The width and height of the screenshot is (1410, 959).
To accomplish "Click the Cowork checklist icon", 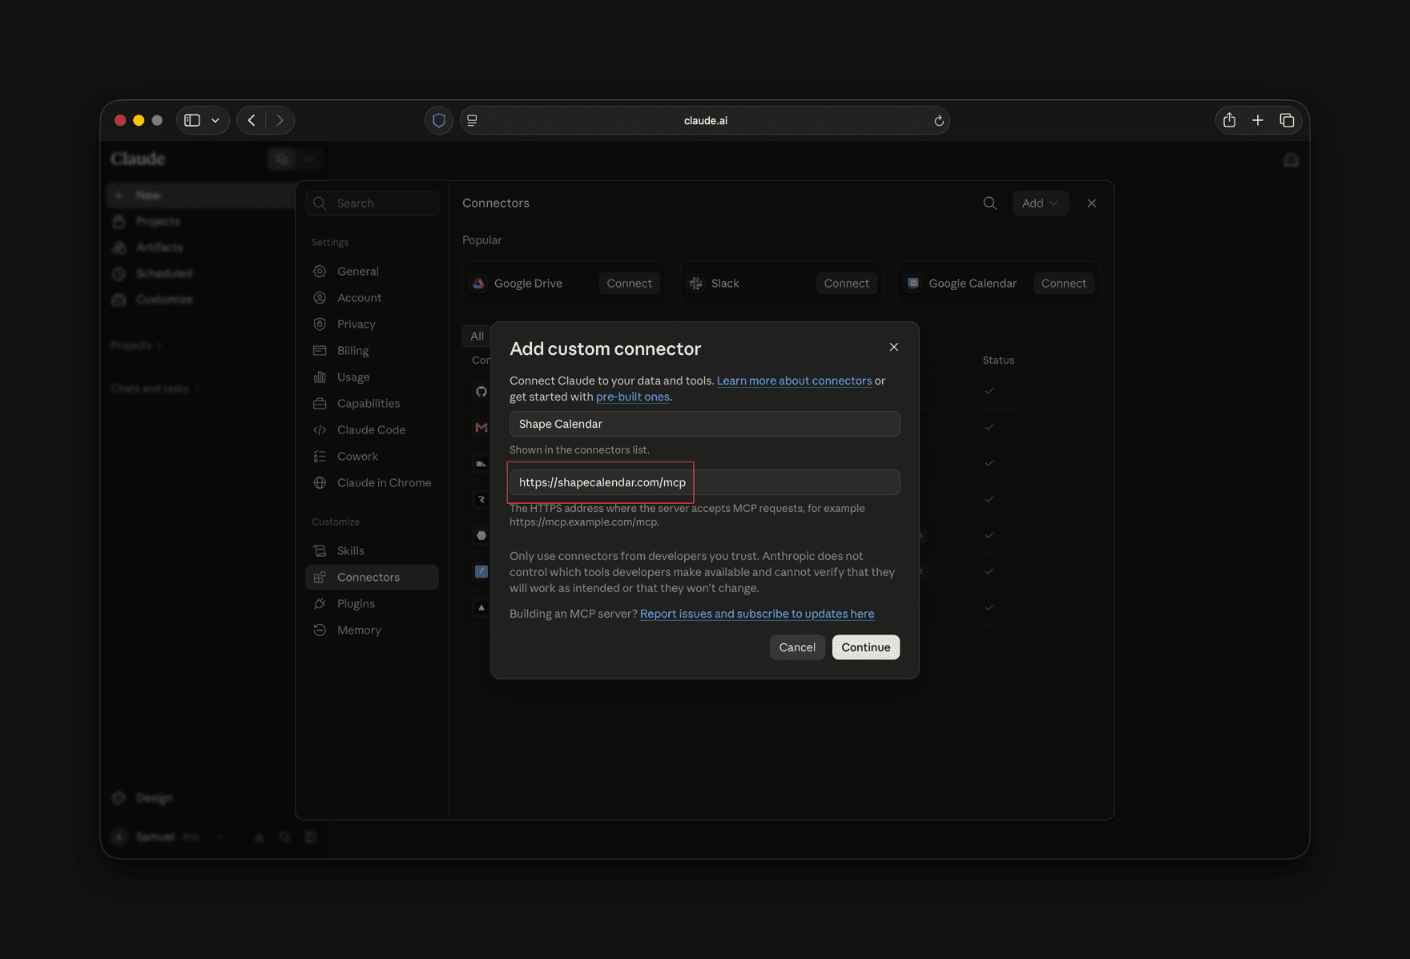I will (320, 457).
